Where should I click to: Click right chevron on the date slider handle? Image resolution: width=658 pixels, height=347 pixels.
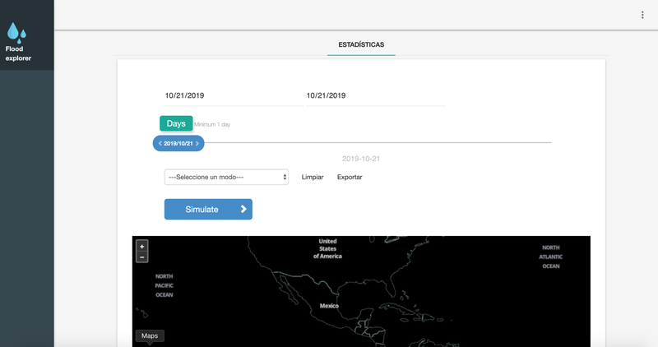pyautogui.click(x=197, y=143)
